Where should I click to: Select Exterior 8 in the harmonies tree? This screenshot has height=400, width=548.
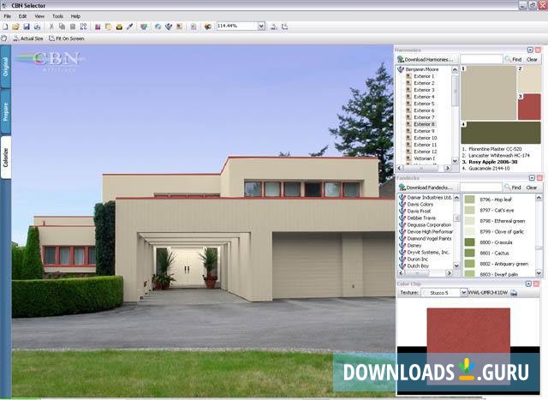[424, 124]
